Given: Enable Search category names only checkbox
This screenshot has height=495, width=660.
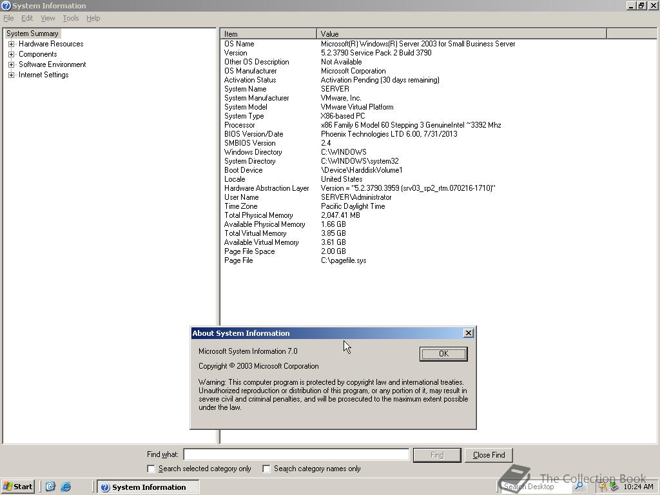Looking at the screenshot, I should [x=266, y=469].
